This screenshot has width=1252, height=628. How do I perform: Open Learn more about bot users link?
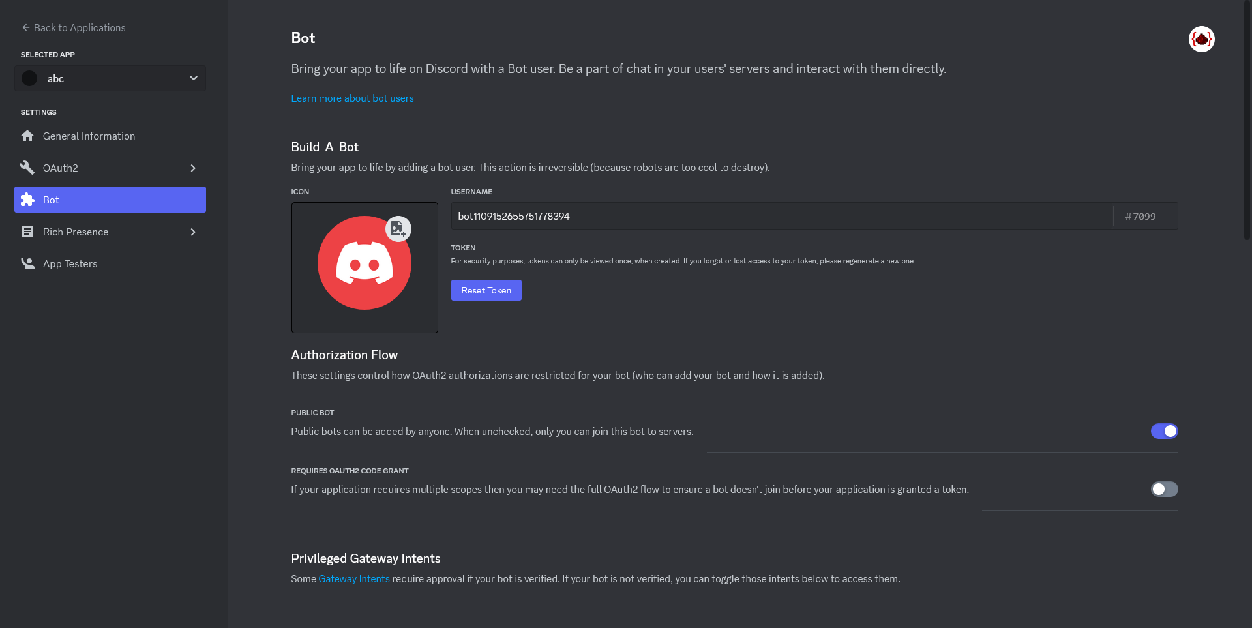[352, 98]
